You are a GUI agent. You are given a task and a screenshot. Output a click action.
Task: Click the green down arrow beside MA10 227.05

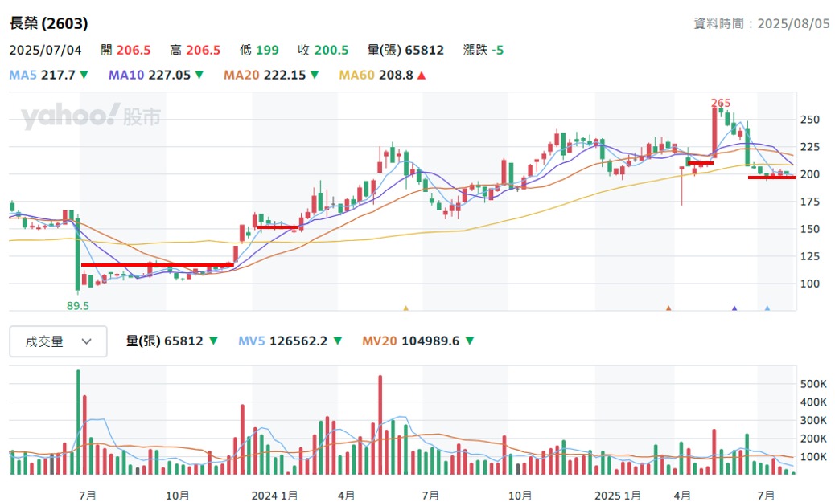199,76
